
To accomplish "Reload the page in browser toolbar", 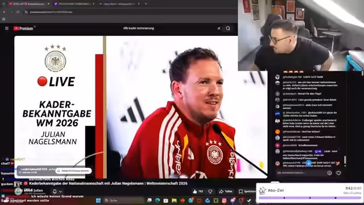I will 18,12.
